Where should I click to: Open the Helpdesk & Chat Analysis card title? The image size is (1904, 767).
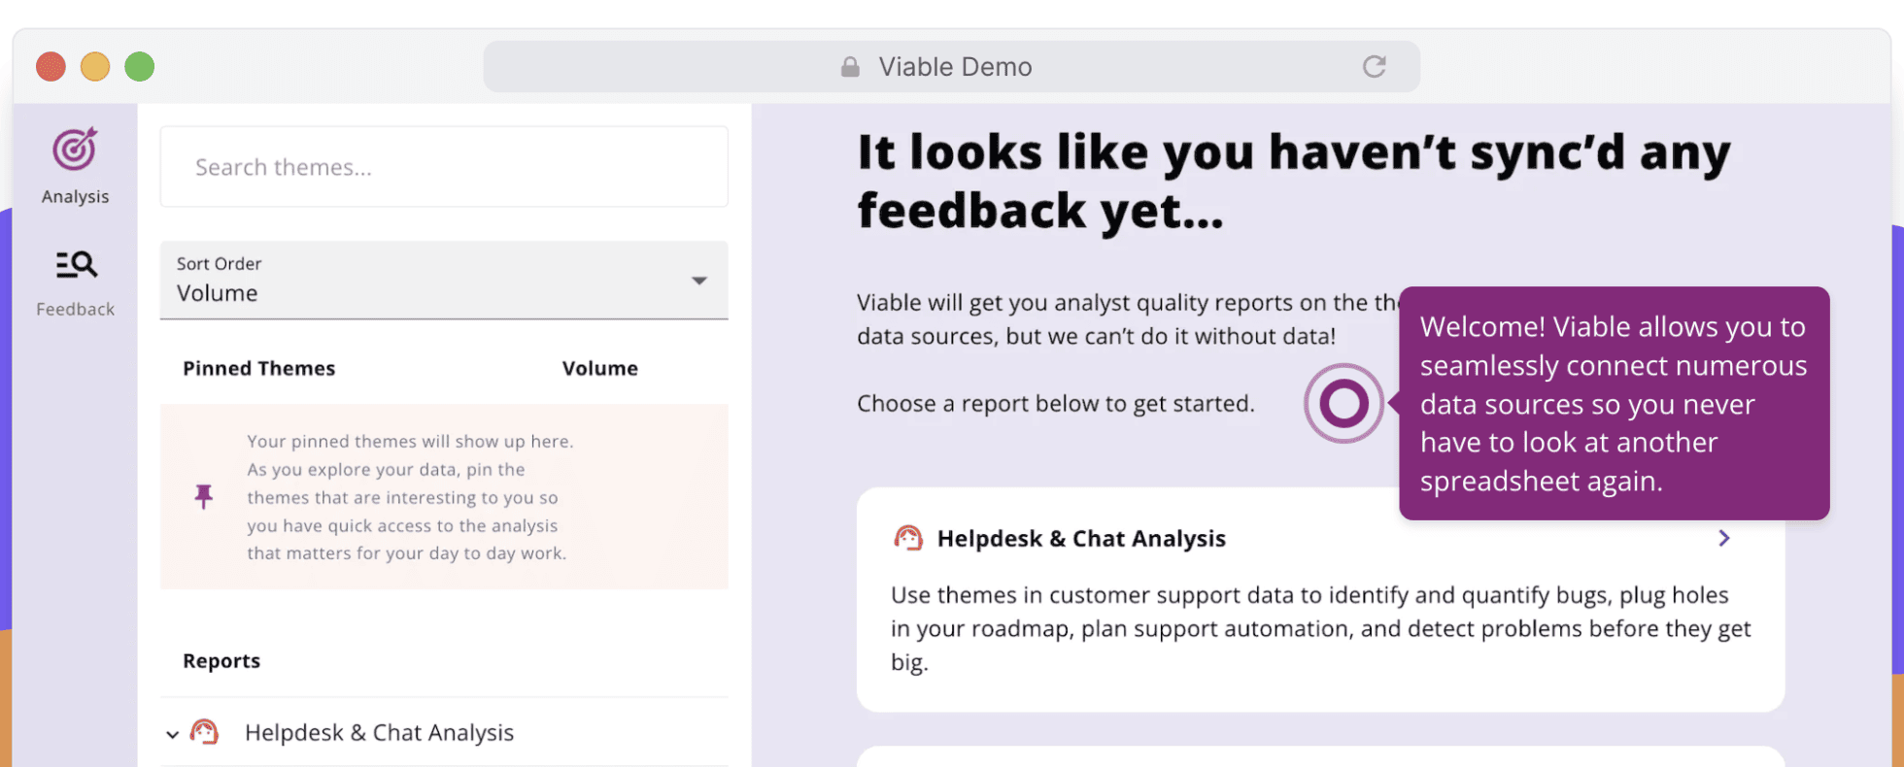1081,538
